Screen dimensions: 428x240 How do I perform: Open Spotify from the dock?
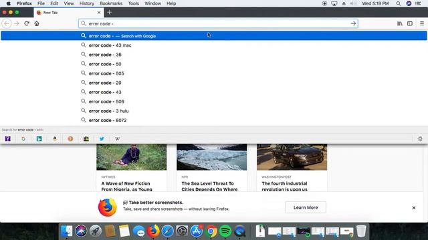point(225,231)
